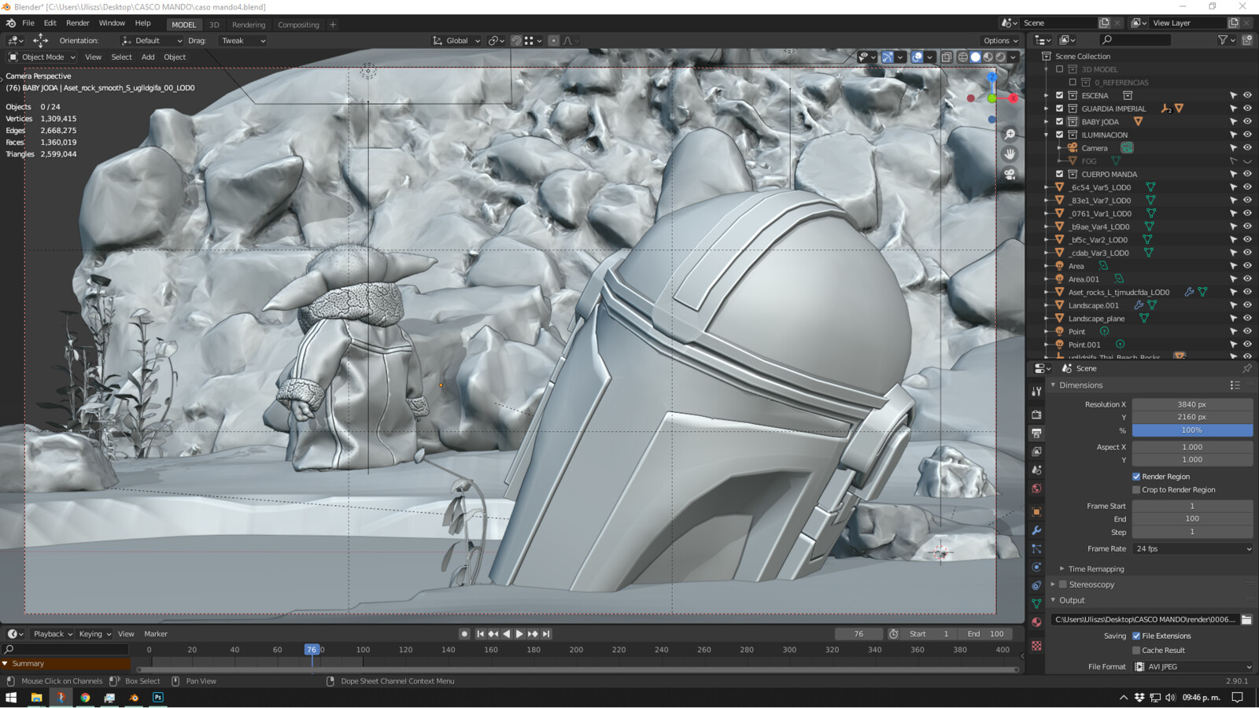Toggle camera view gizmo in viewport
Viewport: 1259px width, 708px height.
click(x=1010, y=174)
